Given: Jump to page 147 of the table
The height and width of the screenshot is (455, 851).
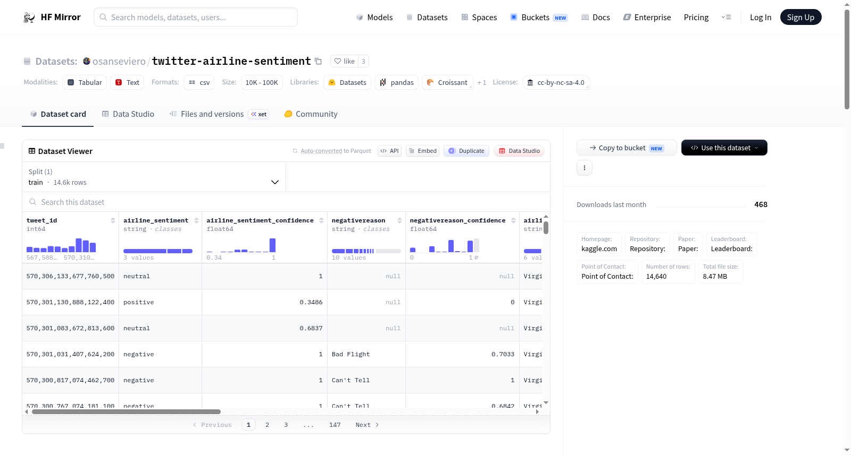Looking at the screenshot, I should point(335,425).
